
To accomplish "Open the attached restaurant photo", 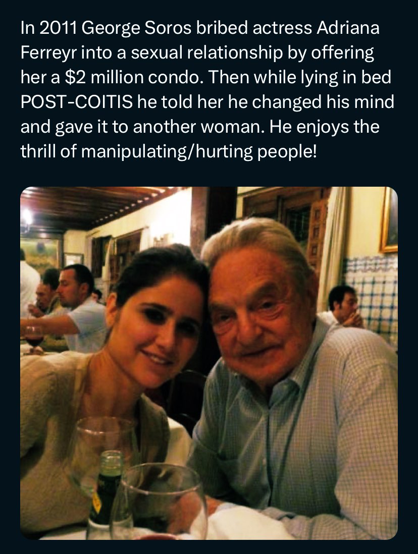I will (209, 363).
